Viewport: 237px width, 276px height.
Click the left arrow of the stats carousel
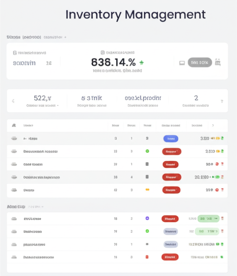click(x=13, y=101)
